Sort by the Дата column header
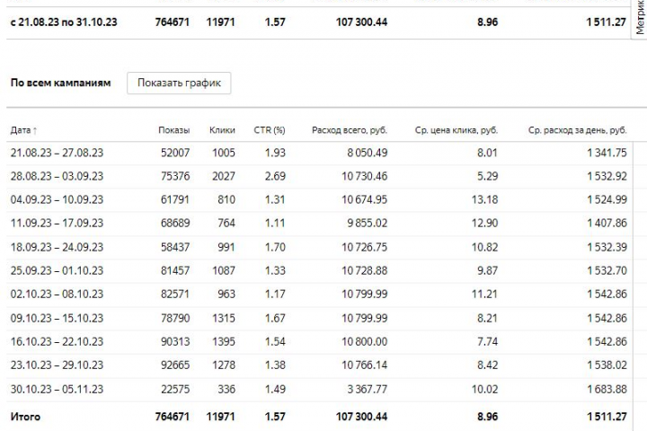This screenshot has height=431, width=647. coord(23,130)
